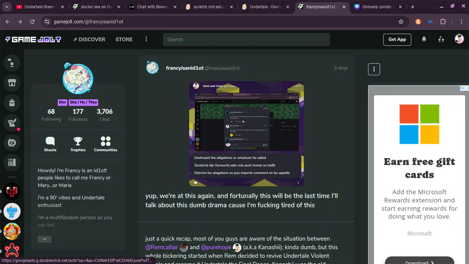Viewport: 469px width, 264px height.
Task: Open the @purehope mention
Action: pyautogui.click(x=216, y=247)
